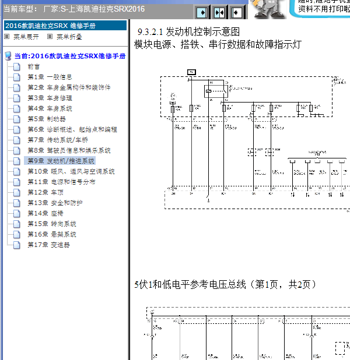The height and width of the screenshot is (360, 350).
Task: Open 第16章 悬架系统
Action: pos(52,234)
